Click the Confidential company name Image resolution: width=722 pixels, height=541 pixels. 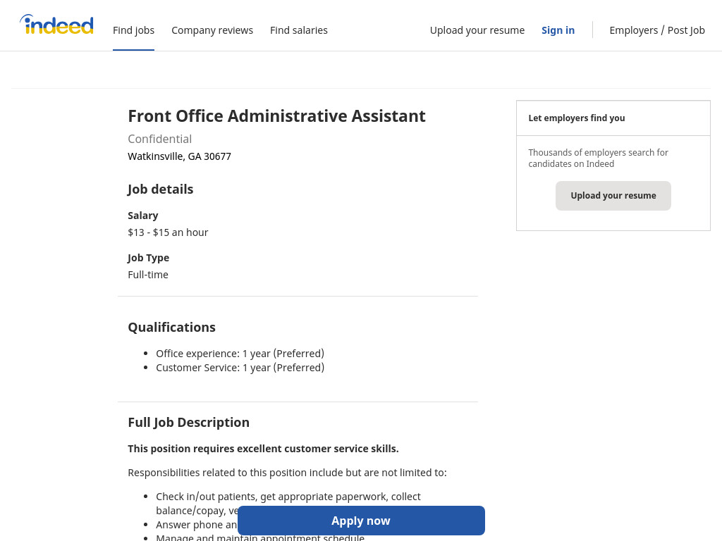(160, 139)
